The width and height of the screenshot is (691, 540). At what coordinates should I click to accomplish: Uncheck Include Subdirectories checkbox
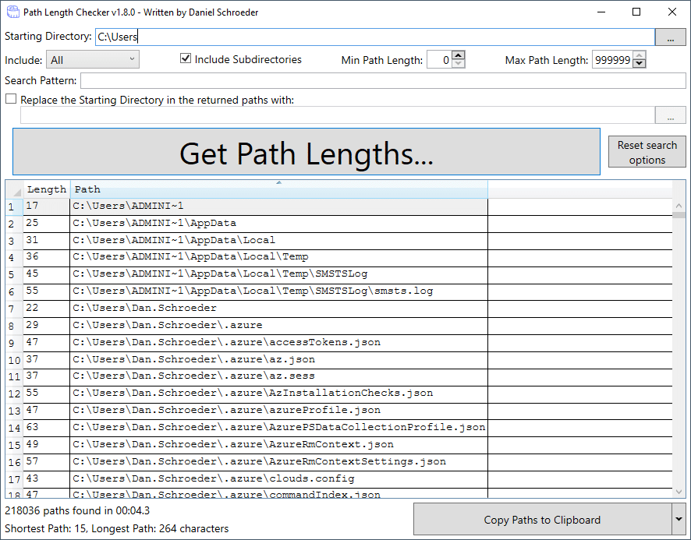tap(186, 58)
